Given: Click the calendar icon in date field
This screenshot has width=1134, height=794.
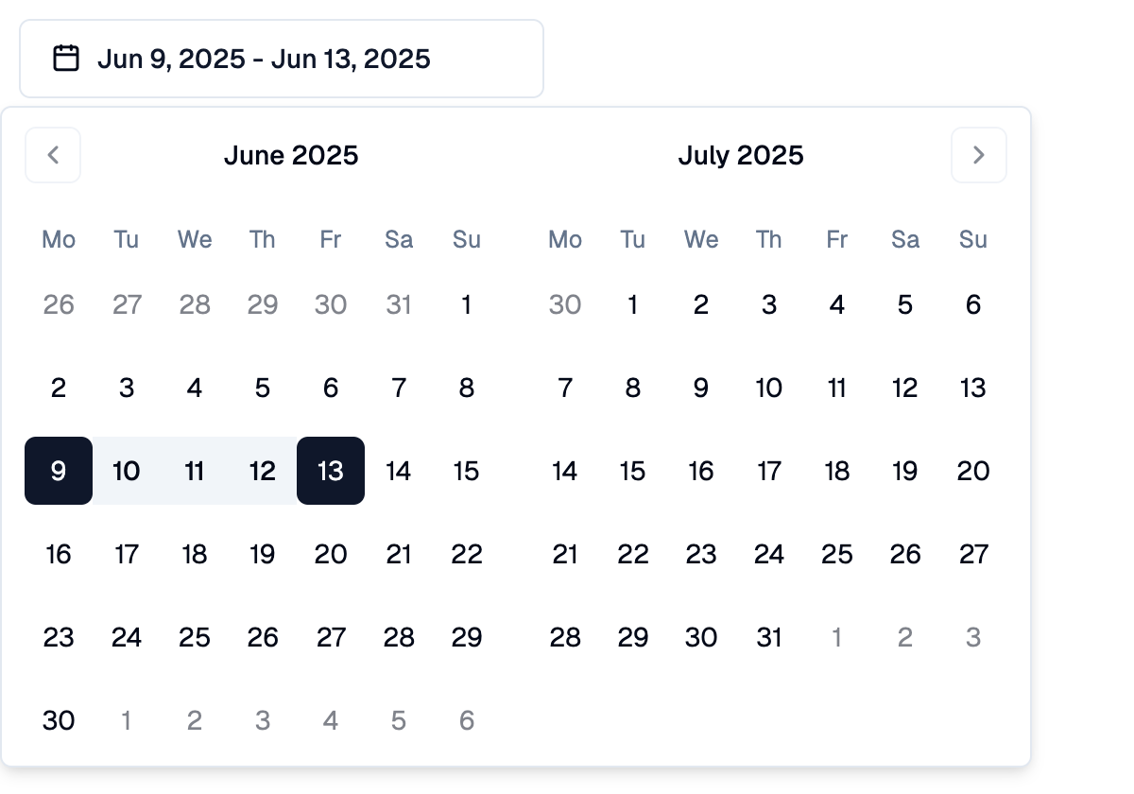Looking at the screenshot, I should point(65,59).
